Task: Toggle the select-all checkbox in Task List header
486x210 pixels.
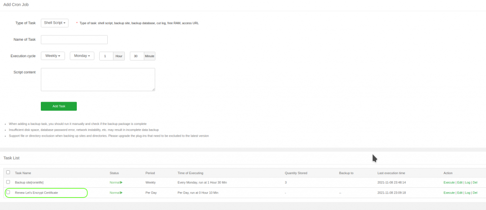Action: (x=8, y=172)
